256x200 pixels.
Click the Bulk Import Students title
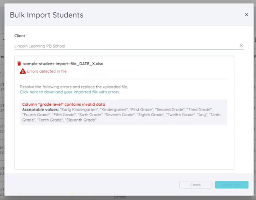[x=47, y=15]
